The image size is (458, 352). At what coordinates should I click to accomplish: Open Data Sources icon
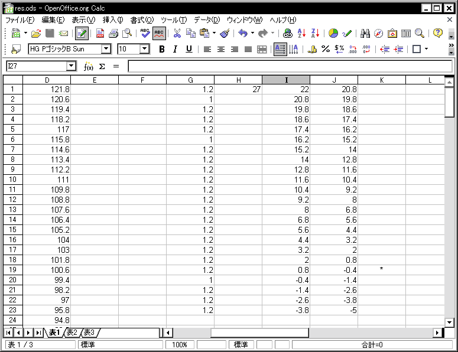[406, 33]
